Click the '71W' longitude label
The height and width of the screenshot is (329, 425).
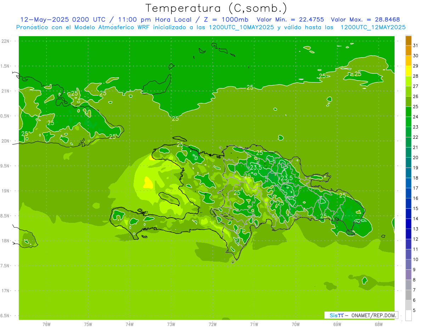point(254,324)
